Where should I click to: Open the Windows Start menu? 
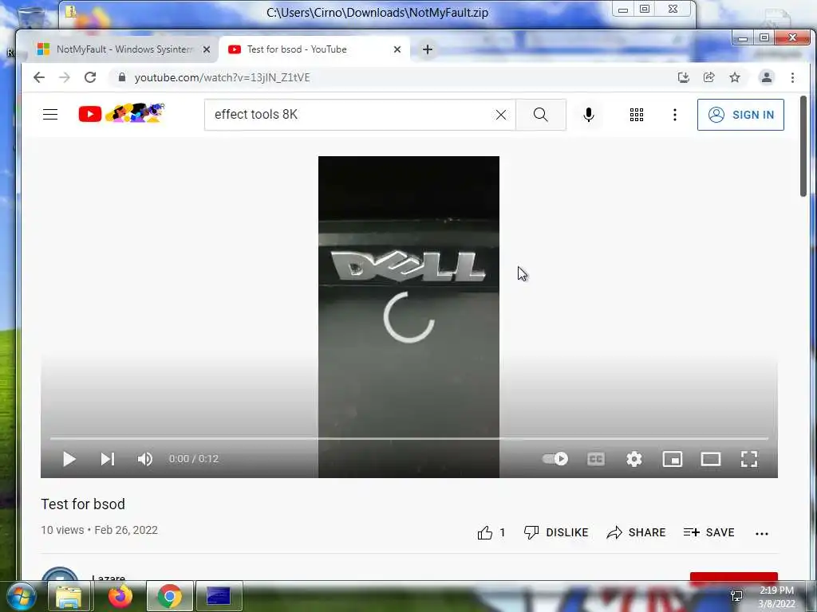click(x=21, y=596)
